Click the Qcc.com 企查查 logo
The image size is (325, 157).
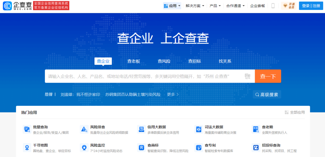pyautogui.click(x=18, y=6)
